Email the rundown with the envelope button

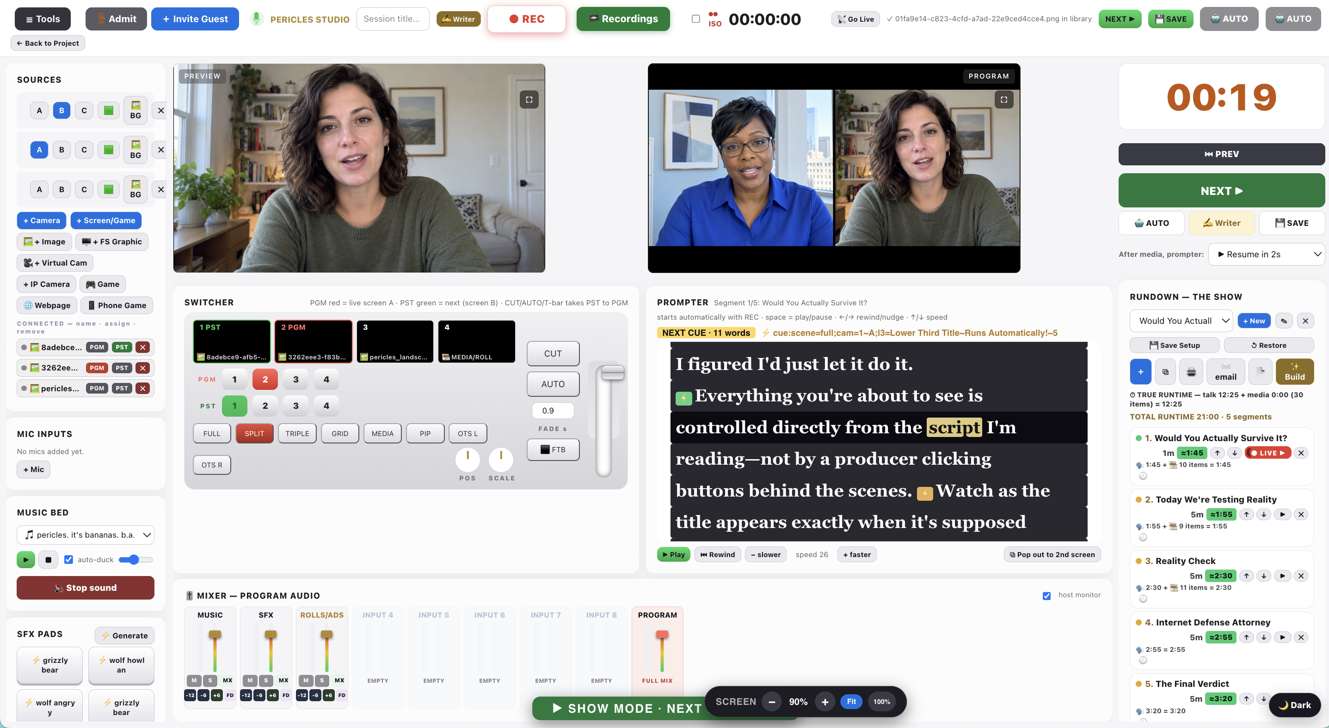pos(1225,371)
